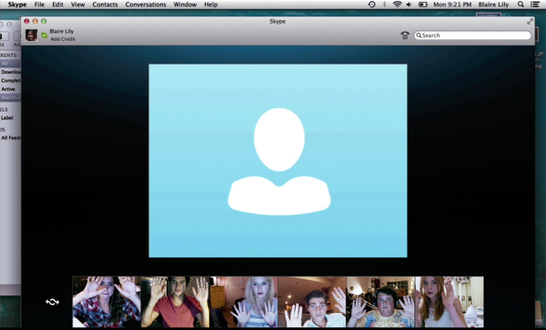Select the boy in red shirt video thumbnail

[x=175, y=302]
